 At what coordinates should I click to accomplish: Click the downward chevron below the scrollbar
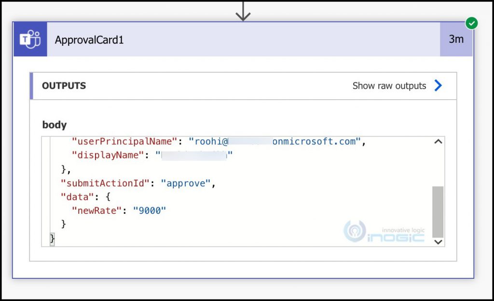(x=438, y=242)
